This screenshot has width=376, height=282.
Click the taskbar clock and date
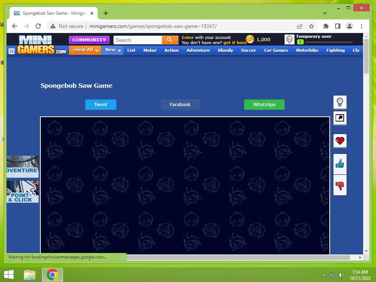pos(360,275)
